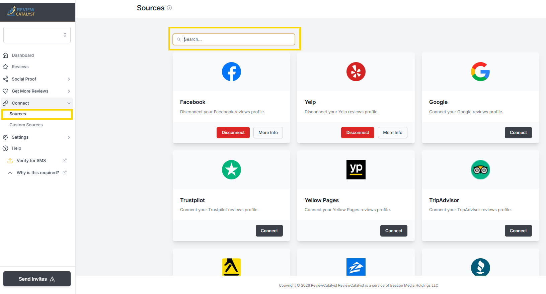Click the Review Catalyst logo
The height and width of the screenshot is (294, 546).
21,11
